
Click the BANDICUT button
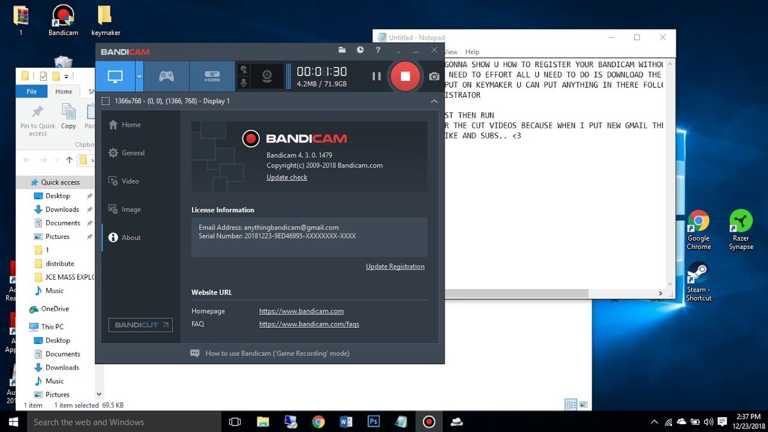140,325
